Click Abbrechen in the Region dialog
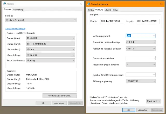 point(59,103)
